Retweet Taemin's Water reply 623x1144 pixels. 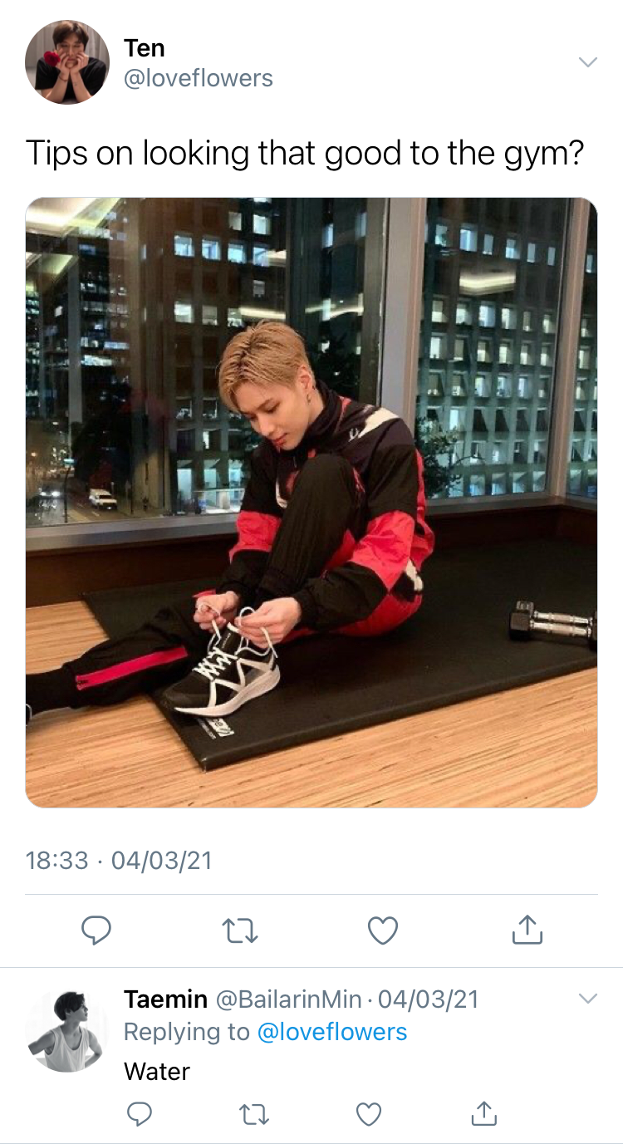click(253, 1113)
